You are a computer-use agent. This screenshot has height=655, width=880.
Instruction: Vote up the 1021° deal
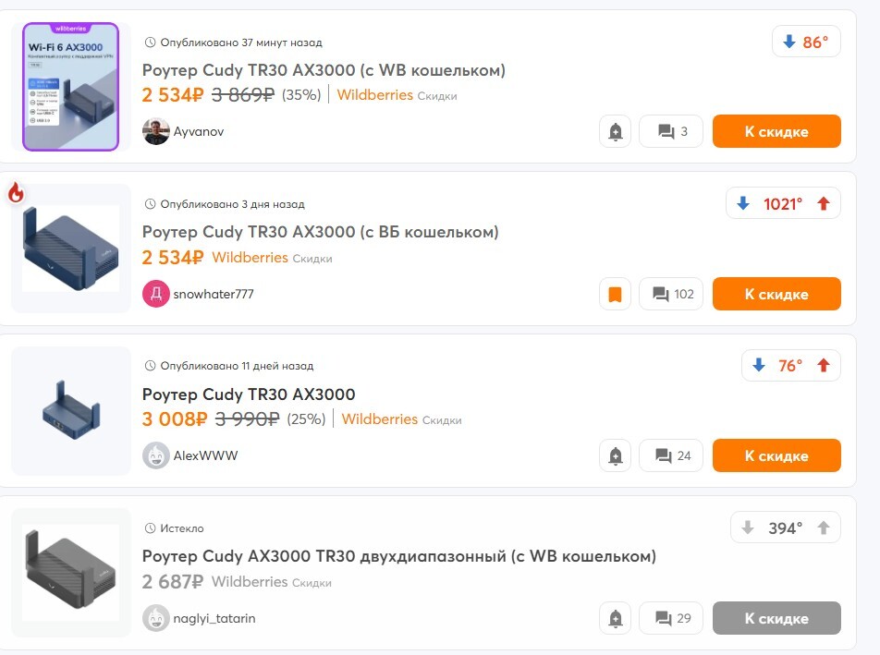(824, 204)
